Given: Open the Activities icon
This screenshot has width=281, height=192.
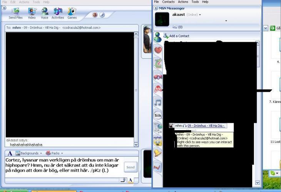Looking at the screenshot, I should 58,13.
